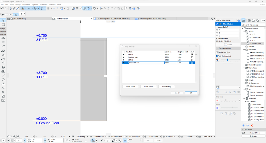Check the box for 2 Ceiling Level
Viewport: 266px width, 143px height.
click(x=192, y=57)
